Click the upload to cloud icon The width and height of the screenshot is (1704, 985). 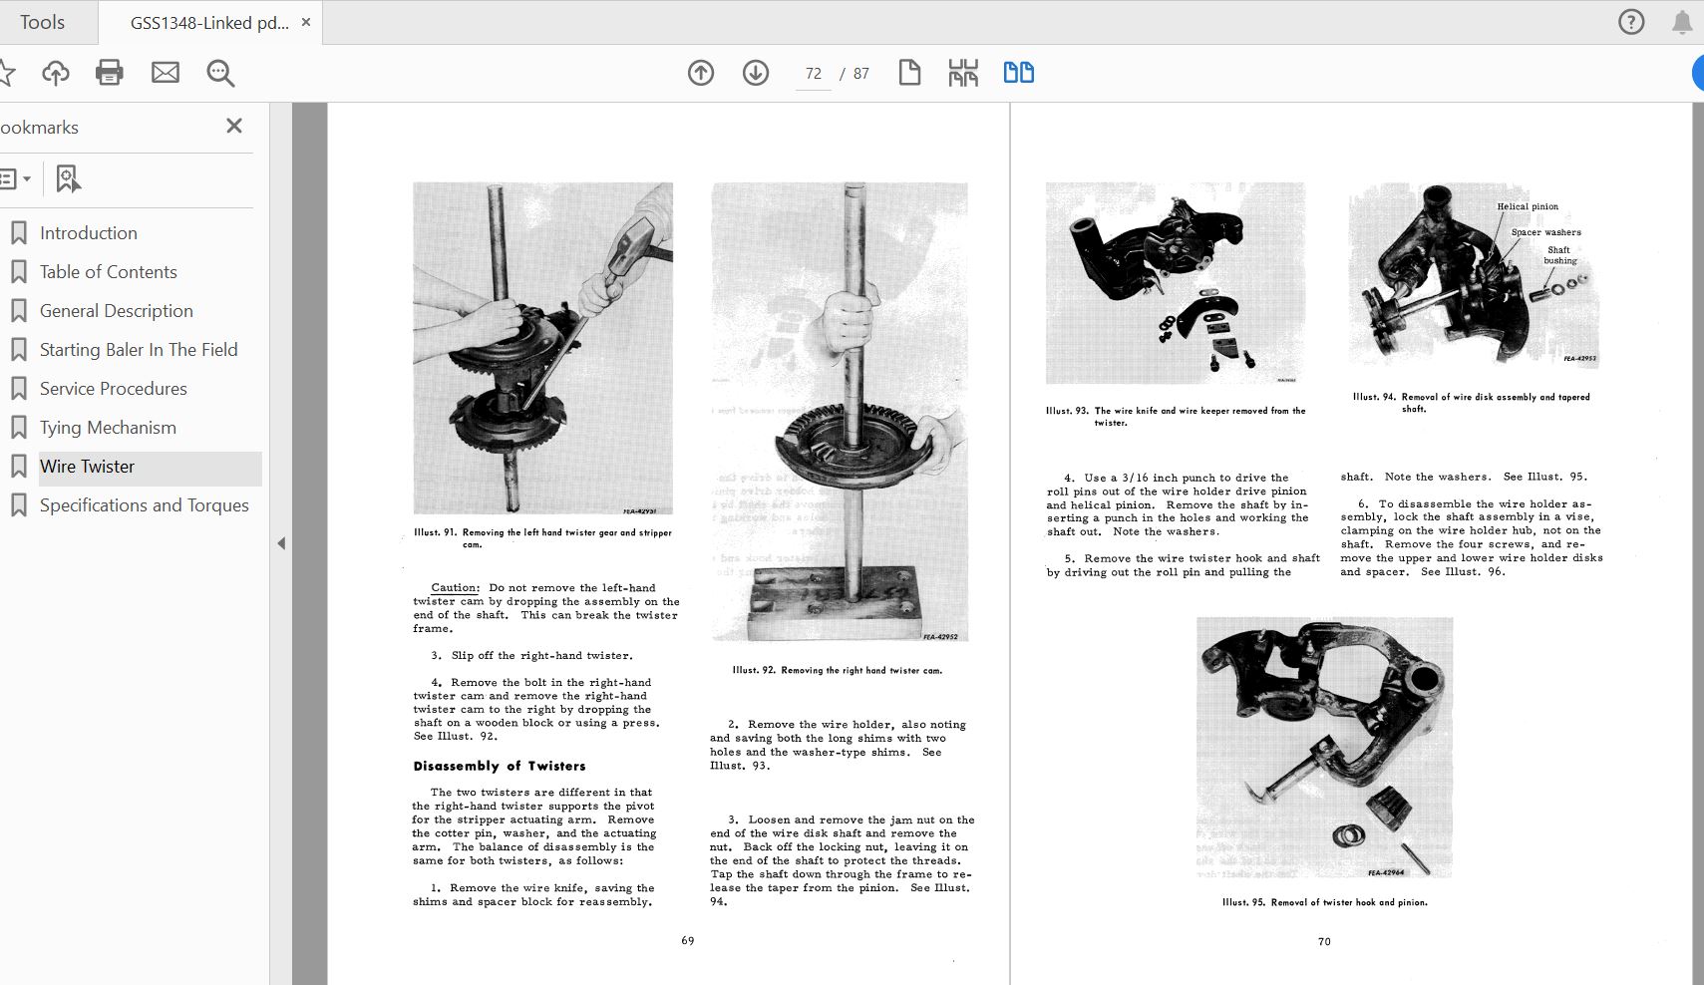coord(56,73)
